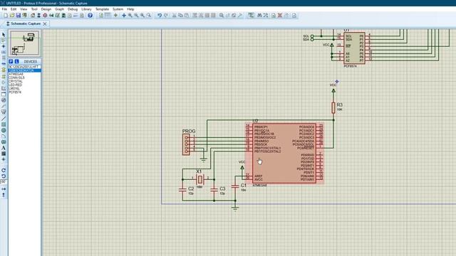Redo the last undone action

[166, 16]
